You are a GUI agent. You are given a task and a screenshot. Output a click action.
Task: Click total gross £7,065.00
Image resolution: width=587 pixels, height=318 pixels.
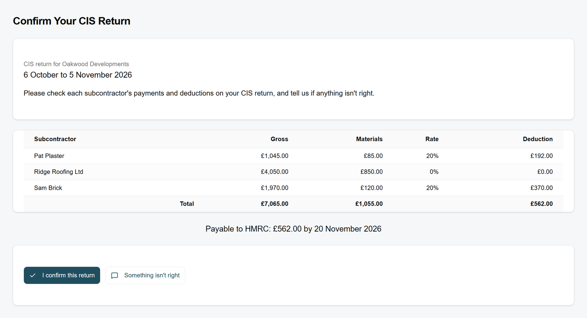tap(274, 204)
